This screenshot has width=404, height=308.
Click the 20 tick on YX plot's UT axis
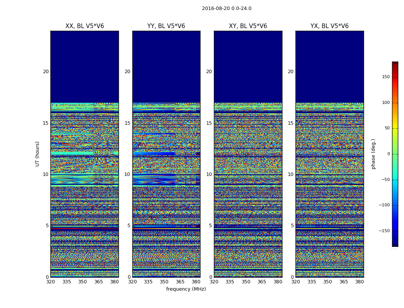[x=290, y=72]
